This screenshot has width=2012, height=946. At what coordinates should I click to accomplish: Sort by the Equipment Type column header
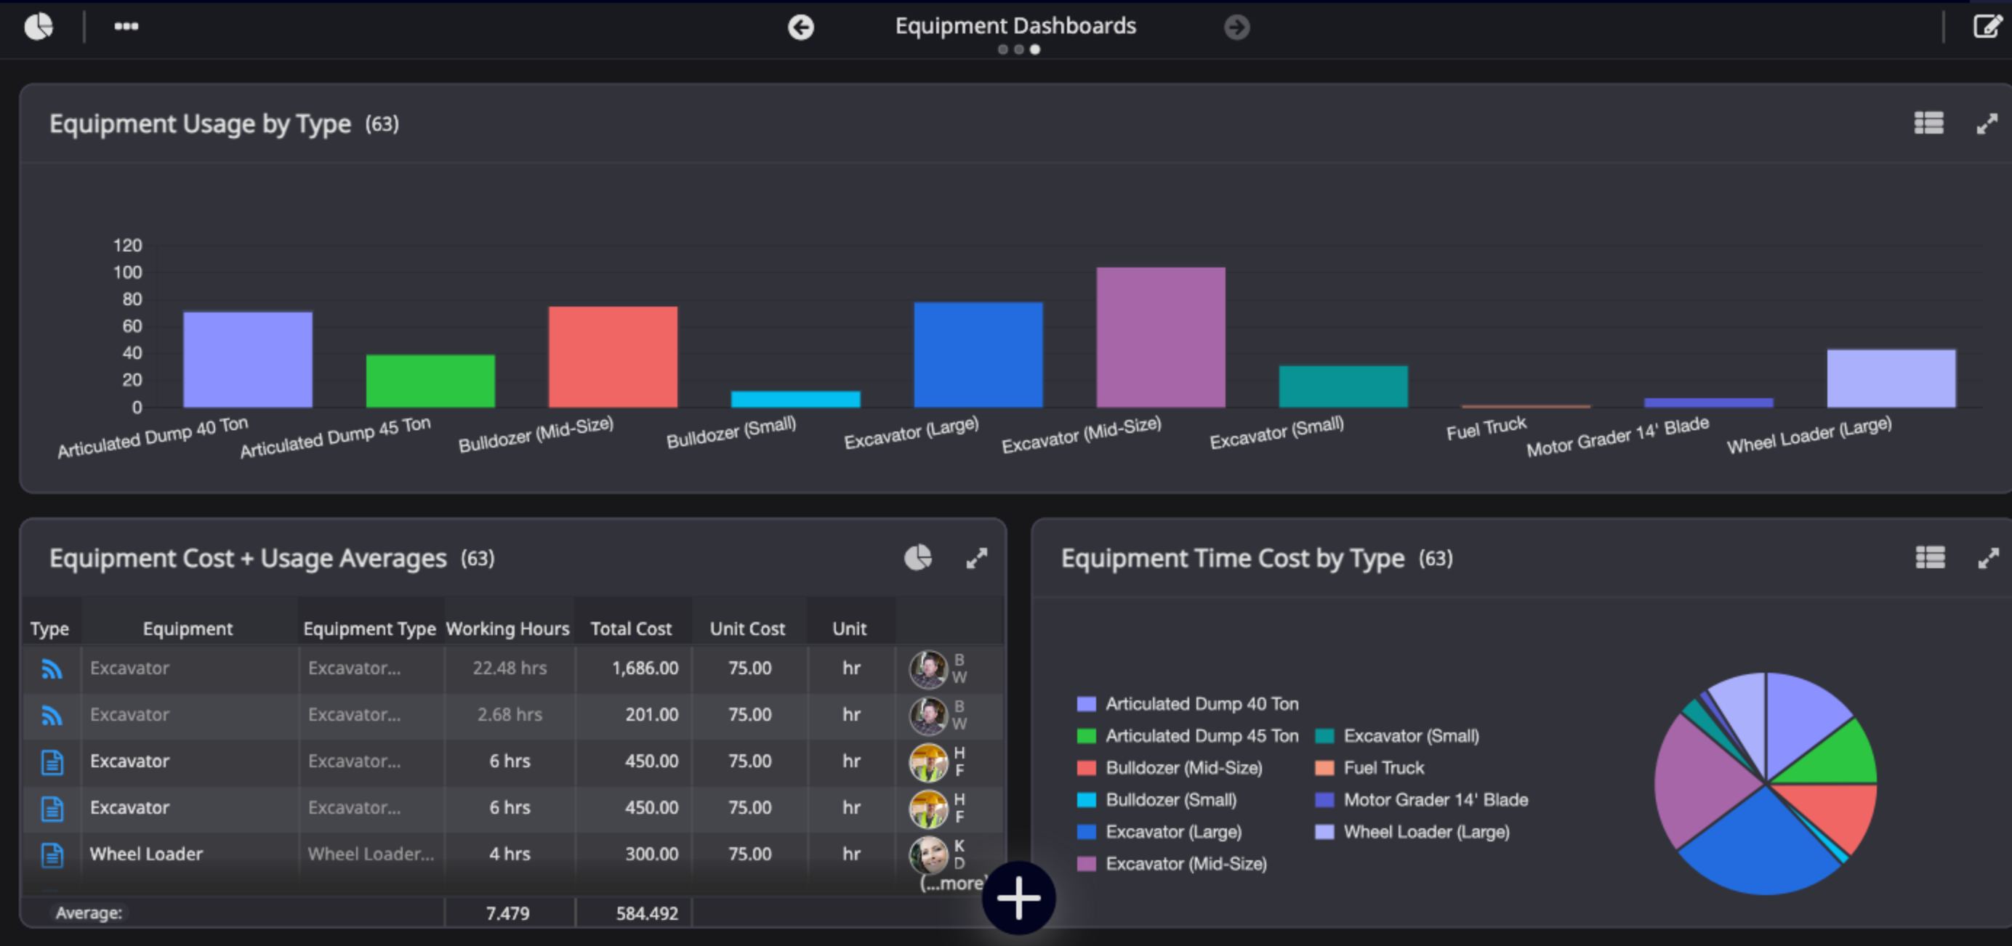coord(369,628)
